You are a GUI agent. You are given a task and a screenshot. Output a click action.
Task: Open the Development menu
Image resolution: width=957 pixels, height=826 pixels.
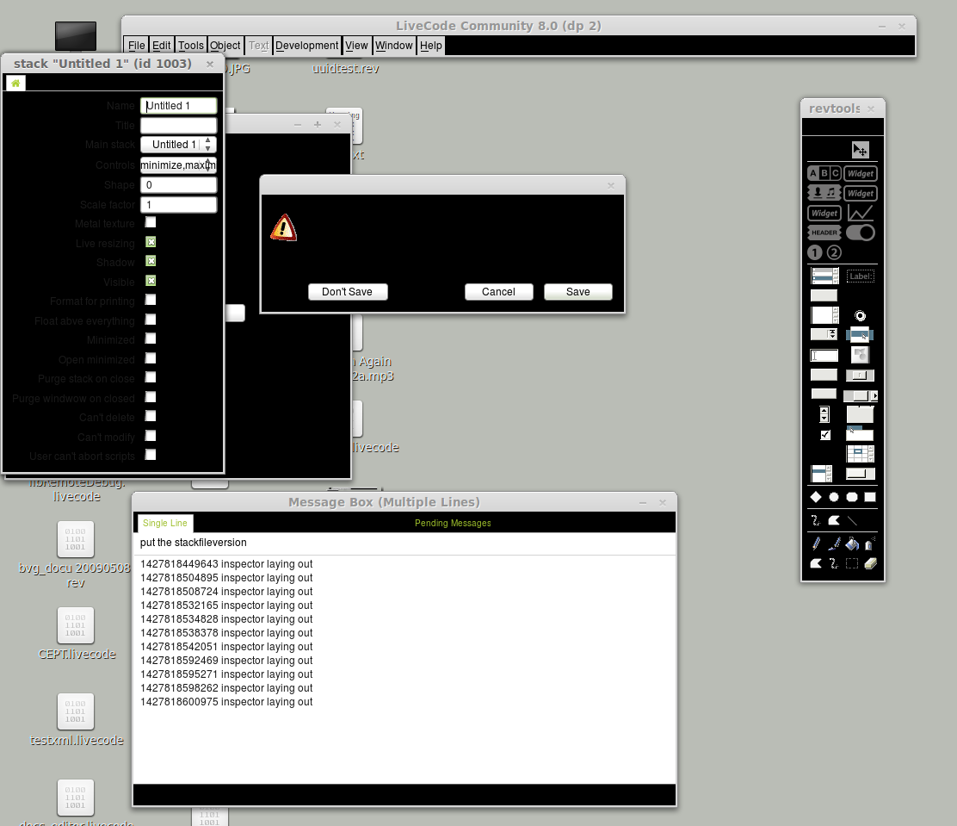tap(306, 46)
